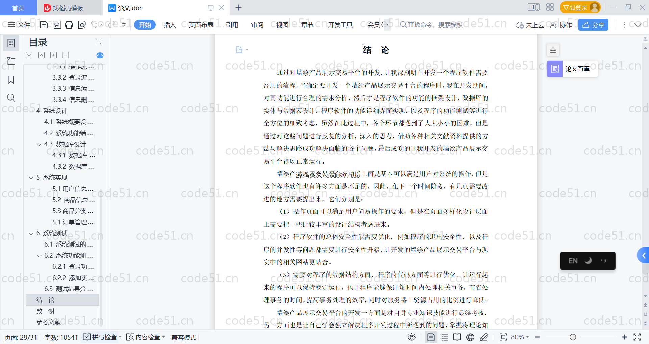Click the 未上云 cloud status button
Screen dimensions: 649x344
click(530, 25)
